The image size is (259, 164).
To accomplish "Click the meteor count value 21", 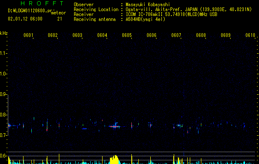I will 60,19.
